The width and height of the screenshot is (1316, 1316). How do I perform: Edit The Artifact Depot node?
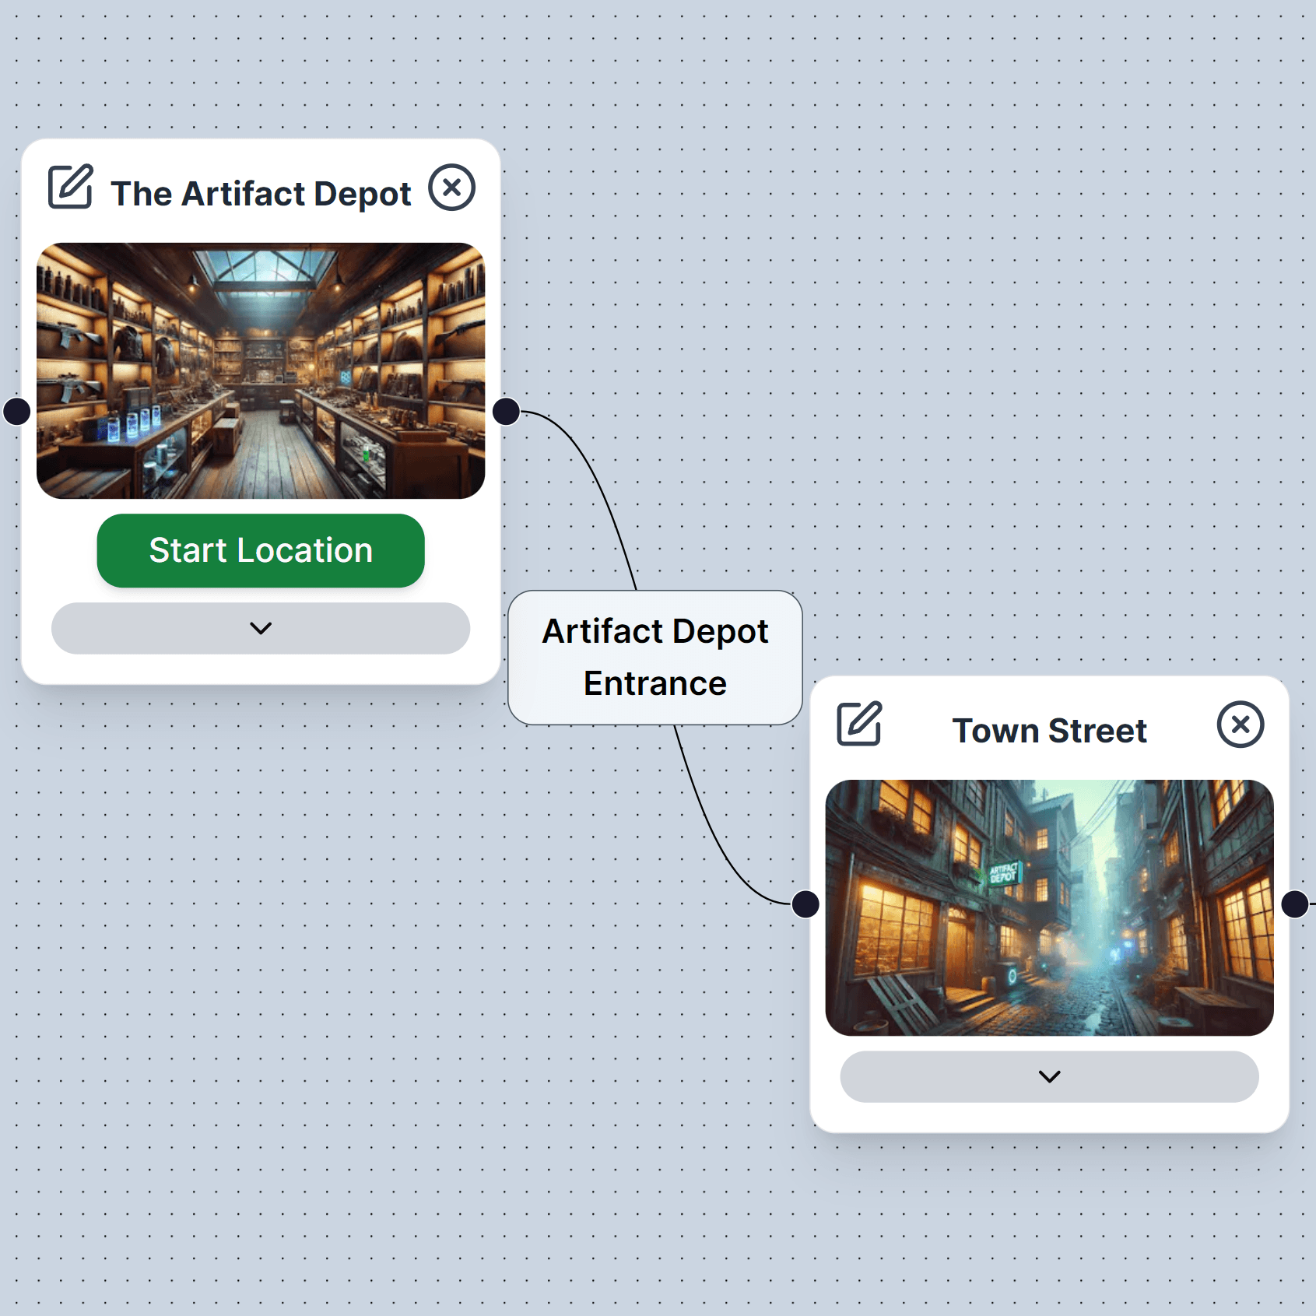pos(71,187)
